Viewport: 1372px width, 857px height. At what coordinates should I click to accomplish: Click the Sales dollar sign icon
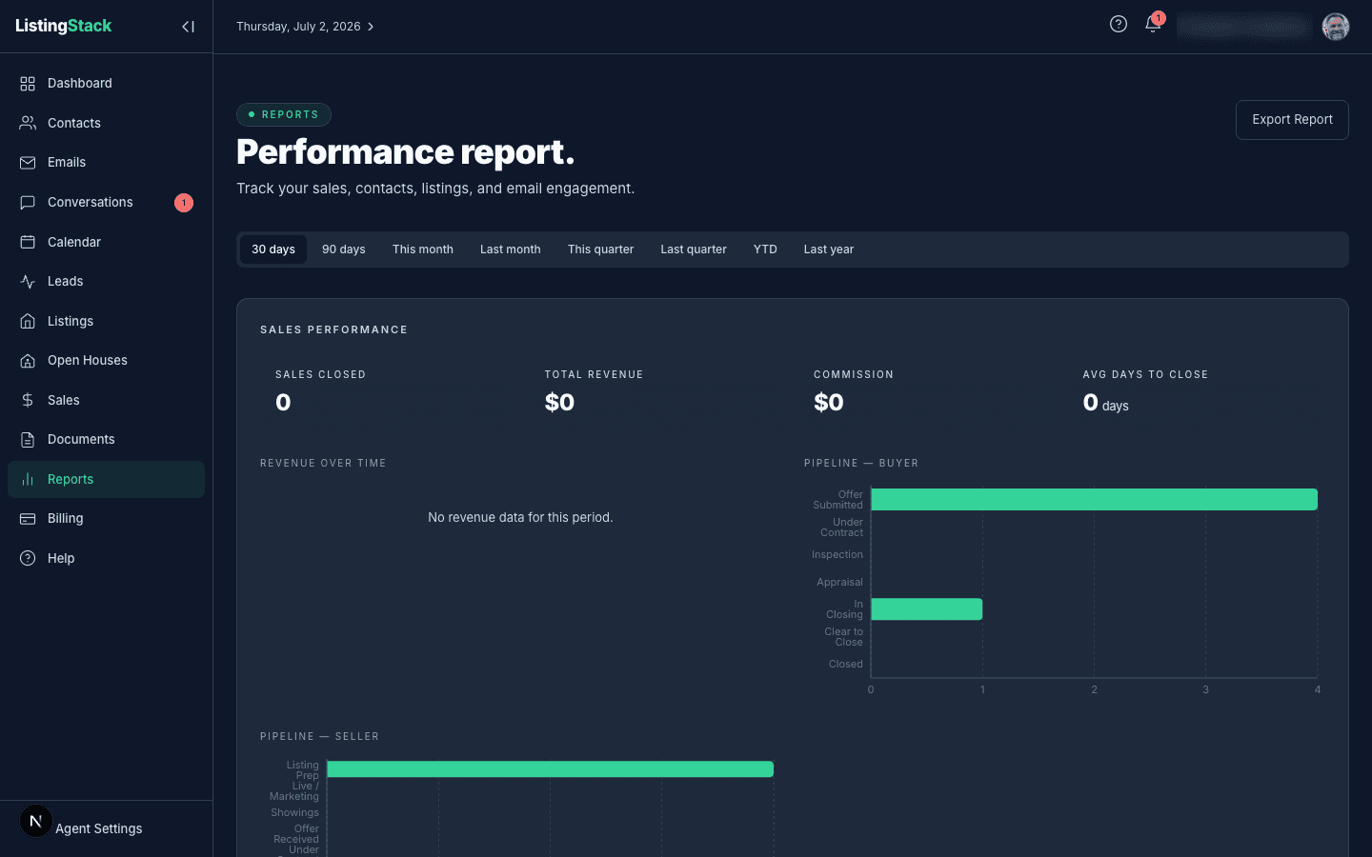tap(28, 400)
